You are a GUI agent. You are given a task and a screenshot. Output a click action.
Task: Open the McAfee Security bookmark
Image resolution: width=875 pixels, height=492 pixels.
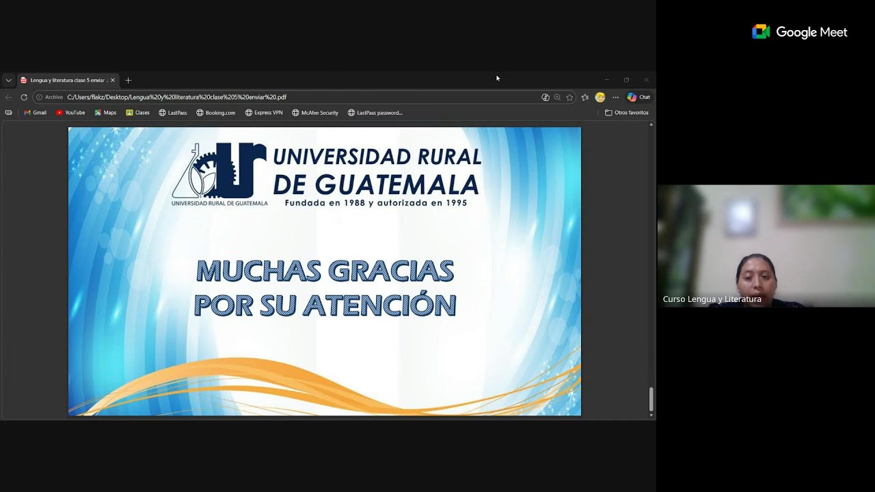coord(315,113)
